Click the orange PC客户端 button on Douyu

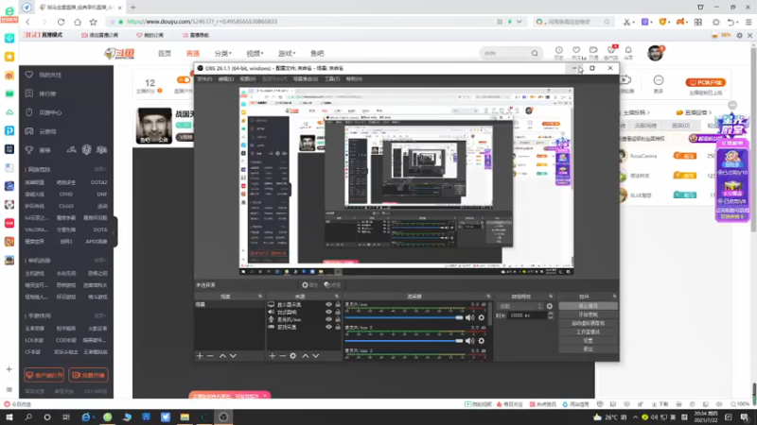[x=705, y=82]
